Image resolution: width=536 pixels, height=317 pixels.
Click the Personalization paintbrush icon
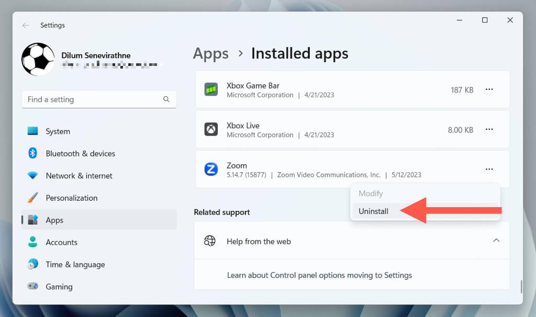[x=32, y=197]
